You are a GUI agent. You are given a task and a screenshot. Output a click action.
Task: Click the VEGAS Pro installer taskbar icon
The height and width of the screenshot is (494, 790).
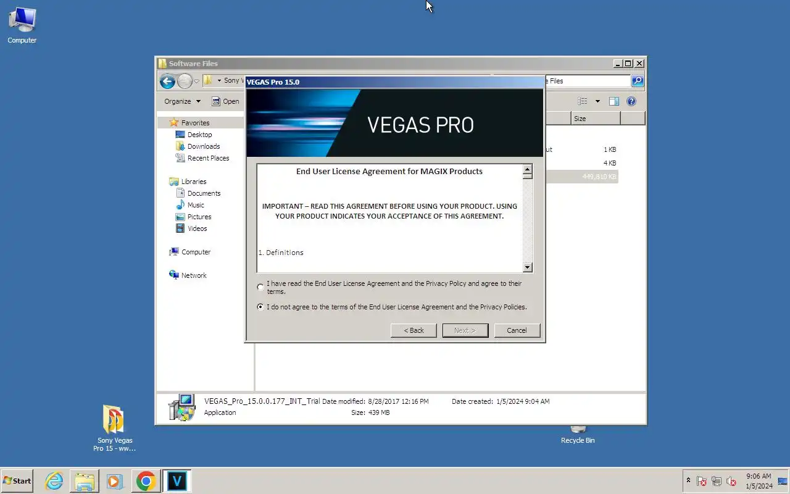pyautogui.click(x=177, y=481)
